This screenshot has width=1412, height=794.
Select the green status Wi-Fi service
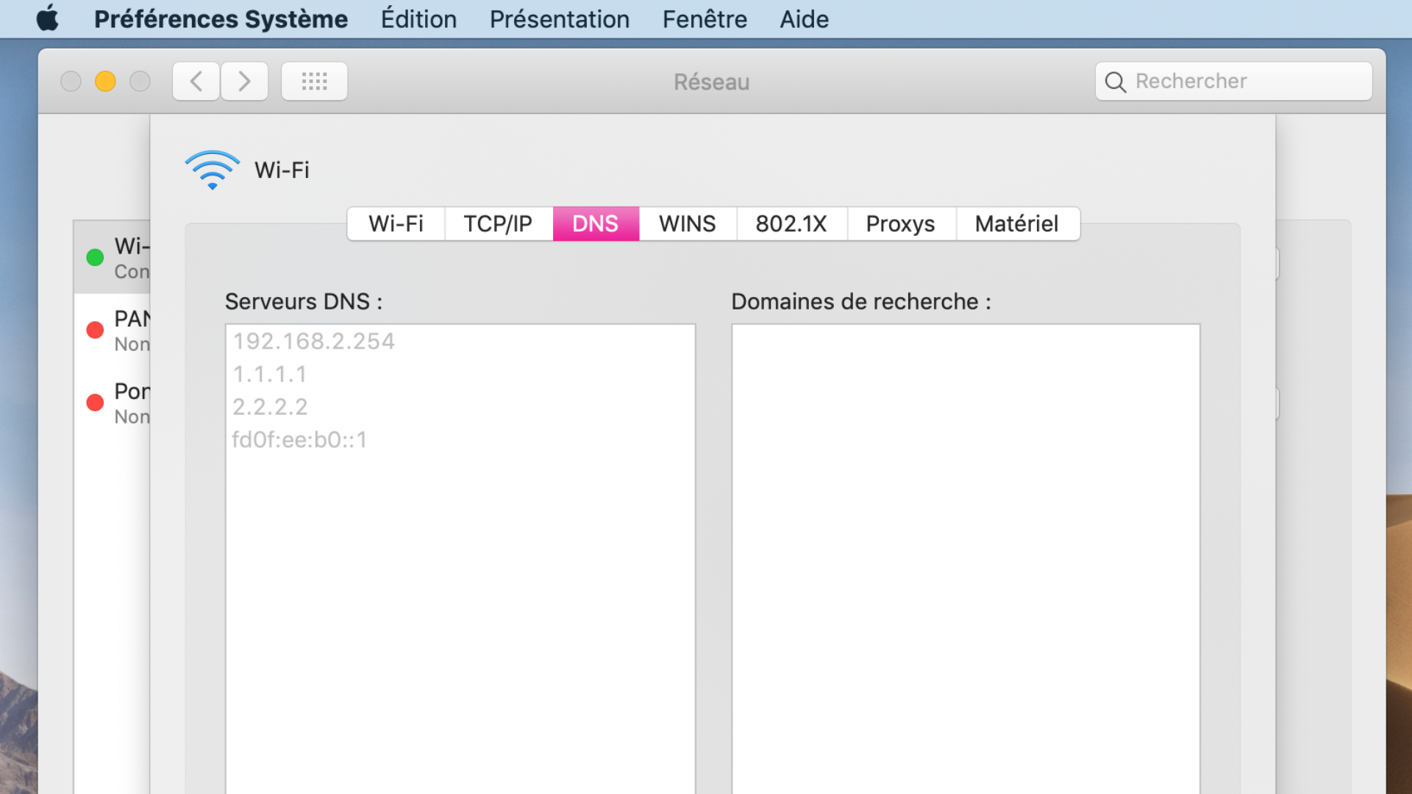click(x=113, y=257)
